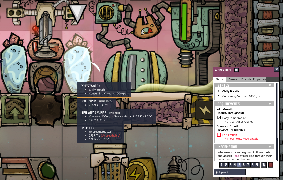Click the Fertilization checkbox
283x180 pixels.
(219, 135)
